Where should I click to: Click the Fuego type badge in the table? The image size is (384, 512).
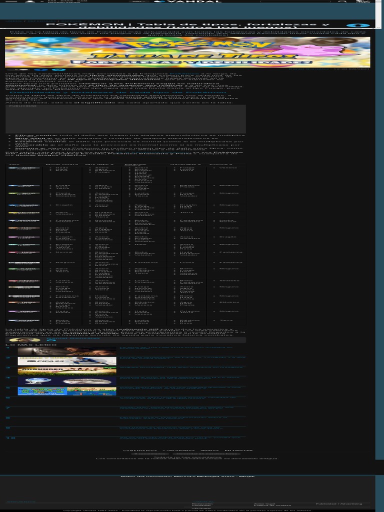(24, 228)
